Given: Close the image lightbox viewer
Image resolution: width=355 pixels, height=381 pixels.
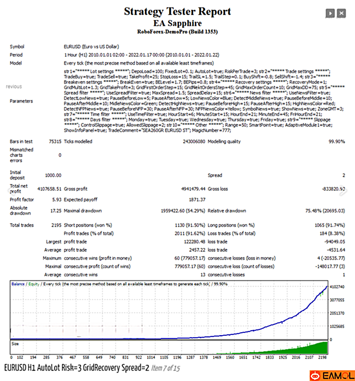Looking at the screenshot, I should [x=341, y=13].
